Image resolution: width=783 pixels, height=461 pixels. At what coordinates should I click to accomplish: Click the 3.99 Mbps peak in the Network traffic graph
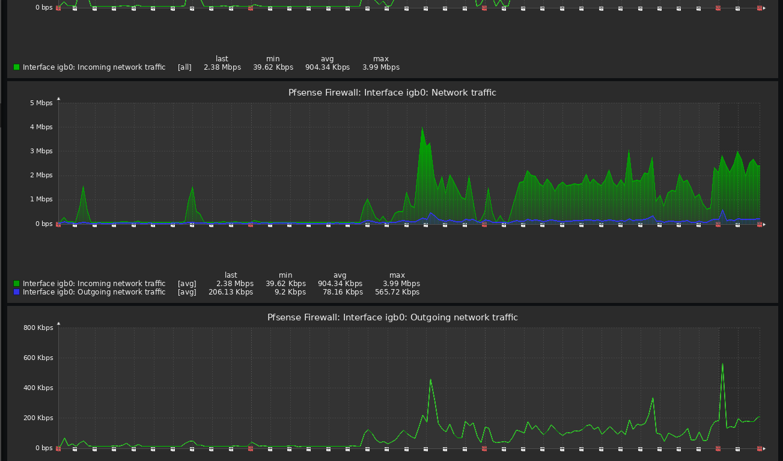[x=422, y=128]
